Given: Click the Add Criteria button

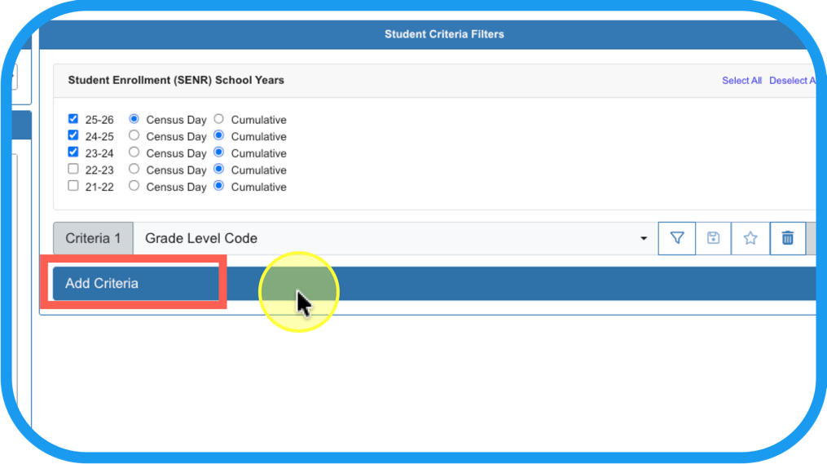Looking at the screenshot, I should pyautogui.click(x=134, y=283).
